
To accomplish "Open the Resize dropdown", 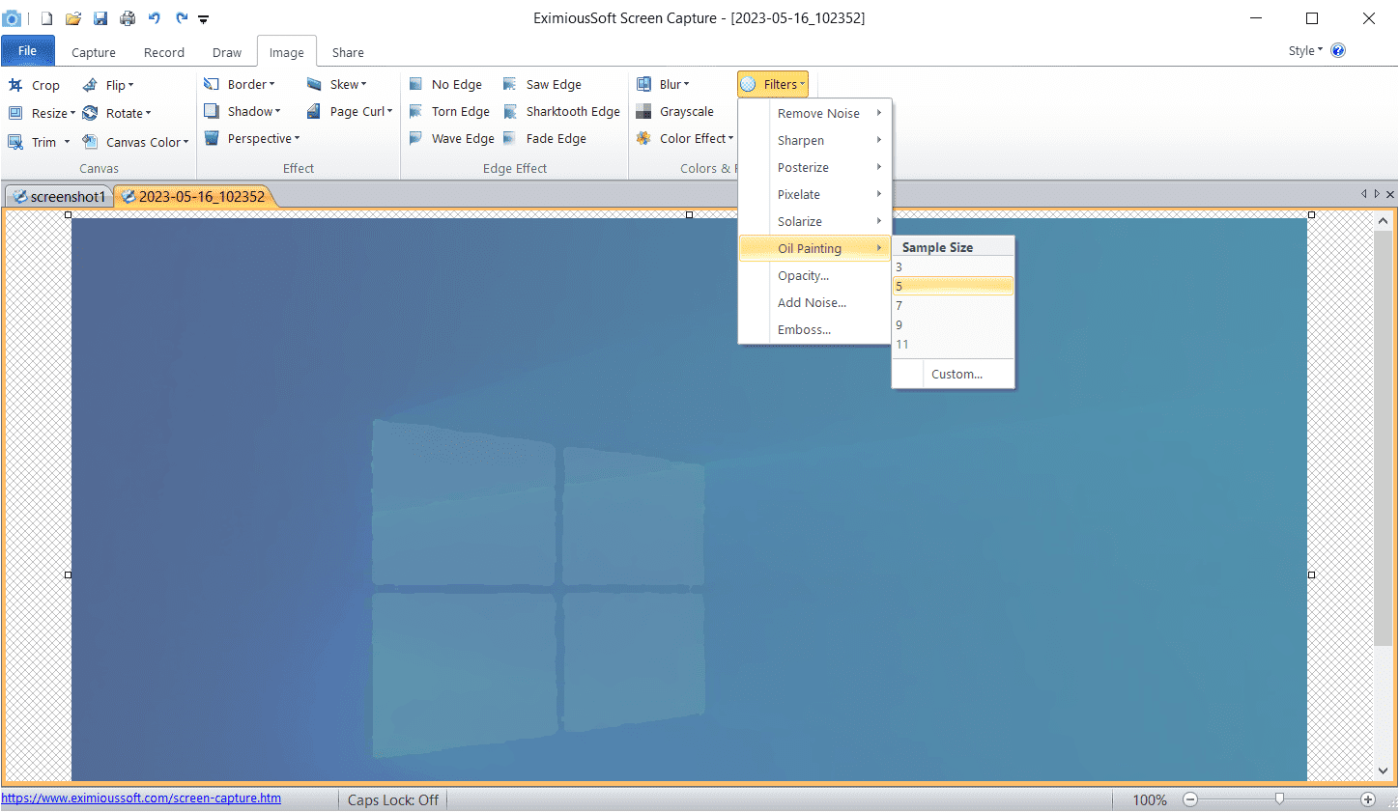I will (x=42, y=113).
